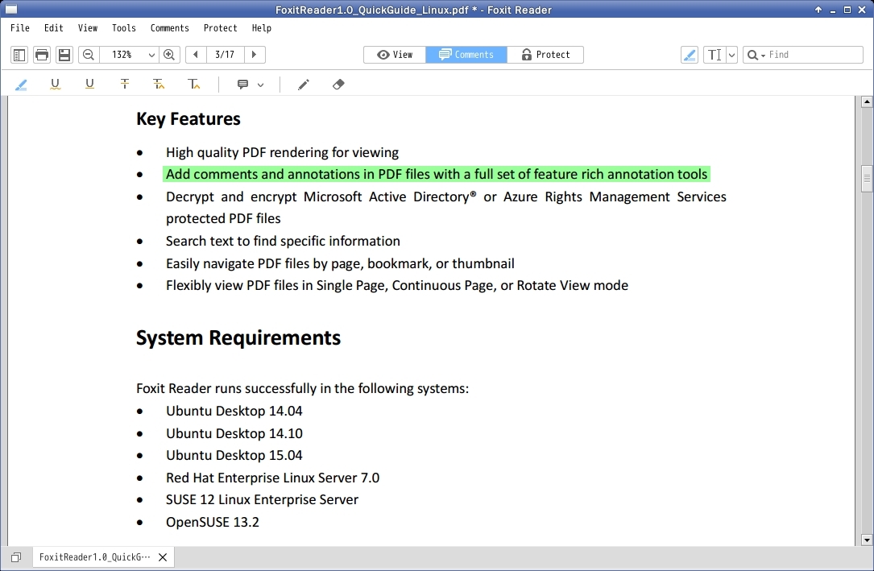Click 'High quality PDF rendering for viewing'
The height and width of the screenshot is (571, 874).
[x=282, y=153]
